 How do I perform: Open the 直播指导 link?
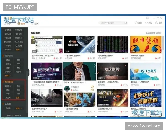[10, 116]
